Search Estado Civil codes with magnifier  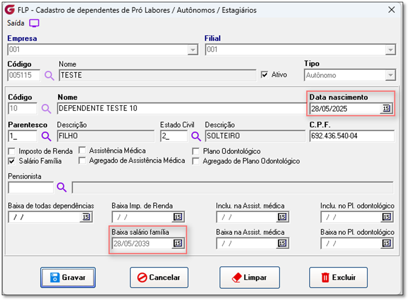click(x=196, y=136)
